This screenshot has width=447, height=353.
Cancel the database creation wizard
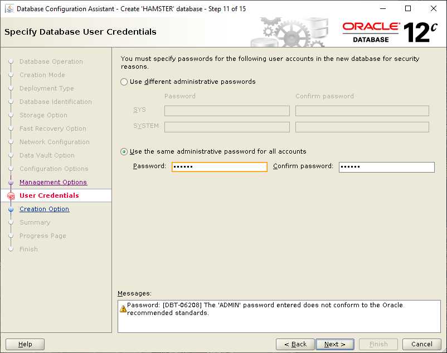coord(421,344)
